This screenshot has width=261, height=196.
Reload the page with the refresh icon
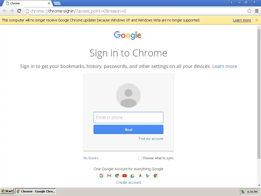pos(19,11)
